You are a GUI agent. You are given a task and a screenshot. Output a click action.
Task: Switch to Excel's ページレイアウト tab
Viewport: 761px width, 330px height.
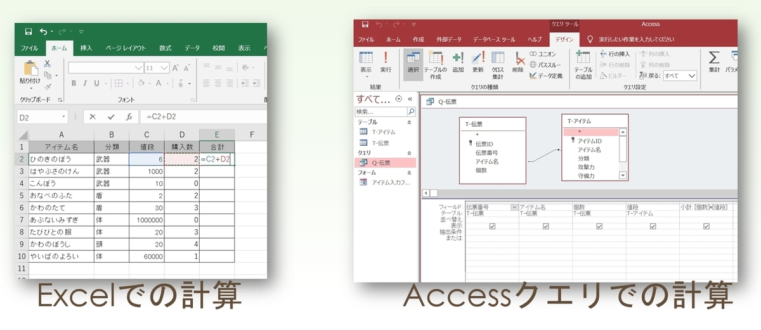pyautogui.click(x=125, y=48)
